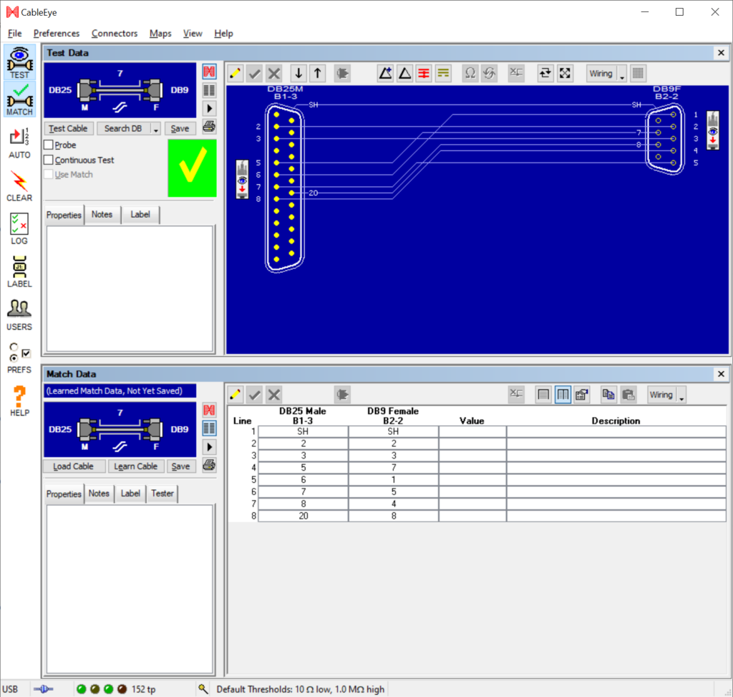Click the red CableEye logo icon in Test Data panel
Viewport: 733px width, 697px height.
pyautogui.click(x=210, y=72)
